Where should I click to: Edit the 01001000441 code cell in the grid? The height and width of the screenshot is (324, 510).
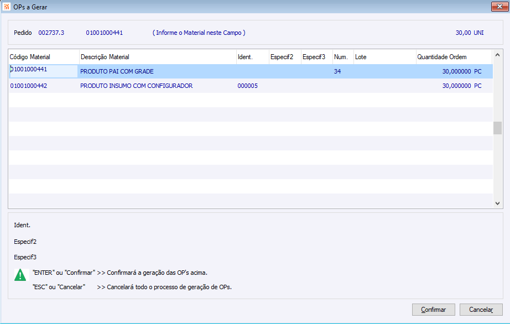44,71
